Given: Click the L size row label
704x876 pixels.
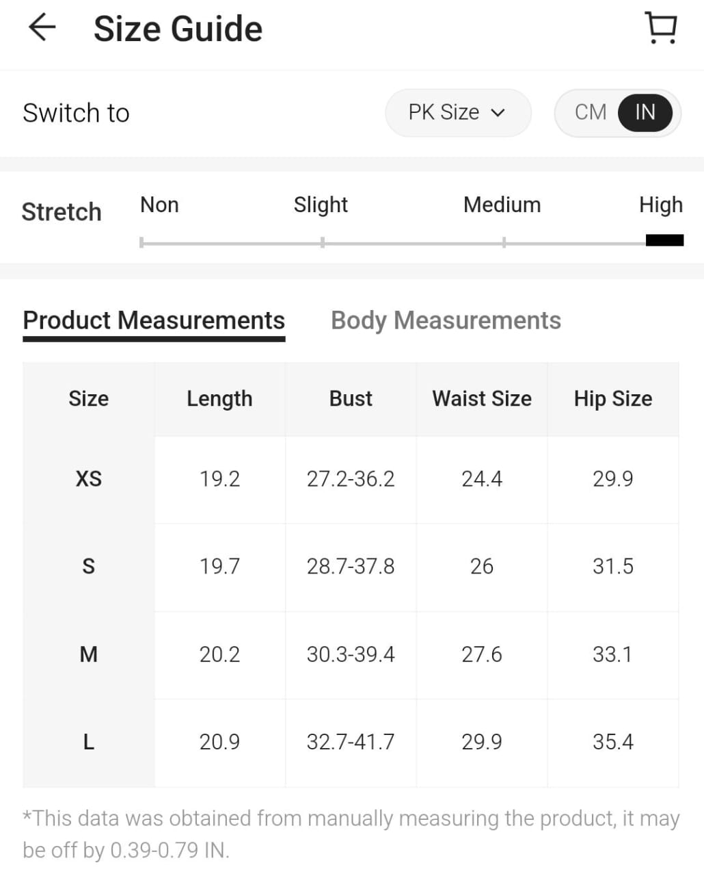Looking at the screenshot, I should (x=89, y=742).
